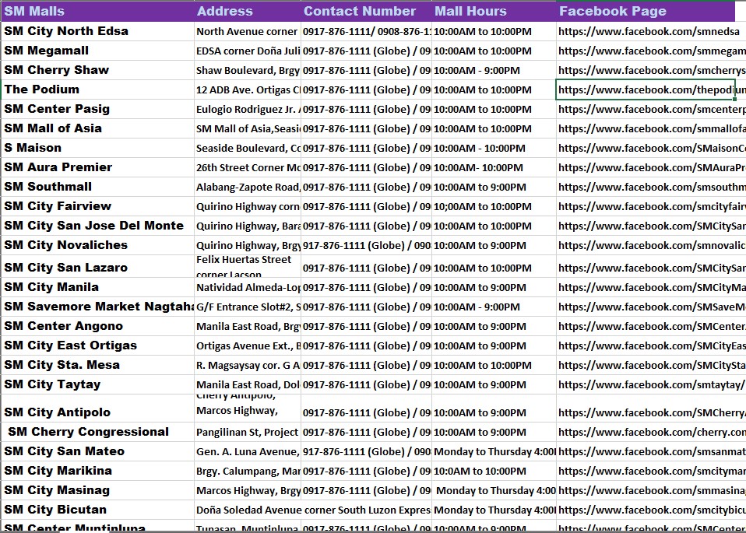Select the SM Cherry Shaw cell
The height and width of the screenshot is (533, 746).
click(97, 70)
